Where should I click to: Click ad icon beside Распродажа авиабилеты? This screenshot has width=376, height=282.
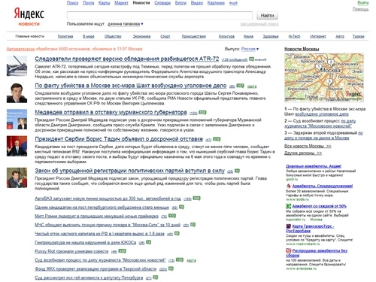click(289, 250)
